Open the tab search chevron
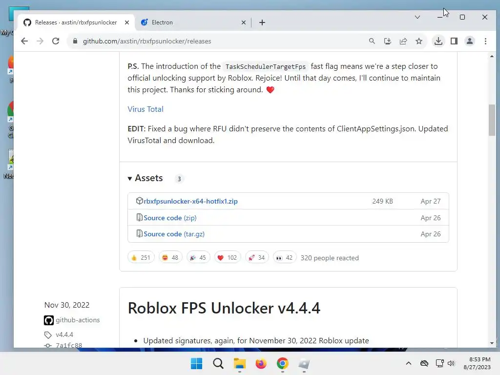 [417, 17]
